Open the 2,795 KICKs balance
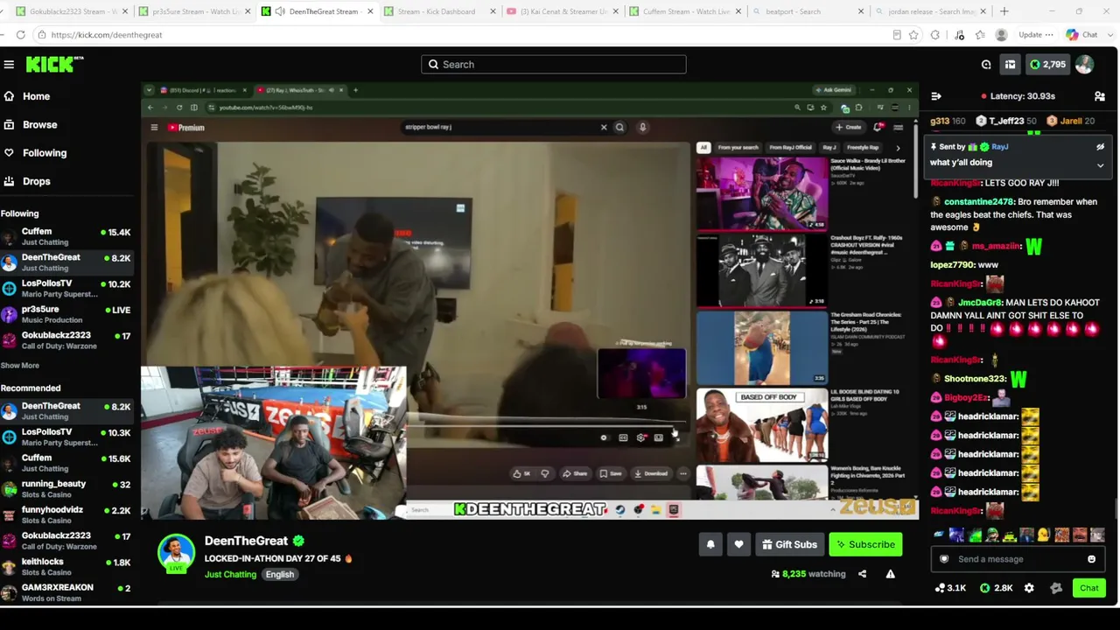 pos(1046,65)
